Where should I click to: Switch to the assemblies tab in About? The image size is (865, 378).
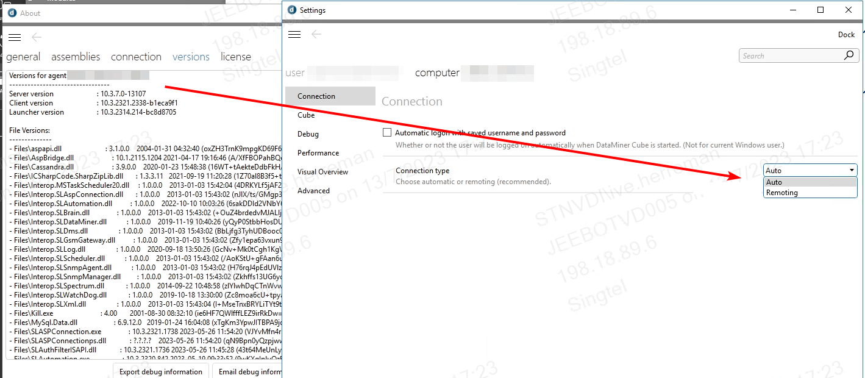click(76, 57)
